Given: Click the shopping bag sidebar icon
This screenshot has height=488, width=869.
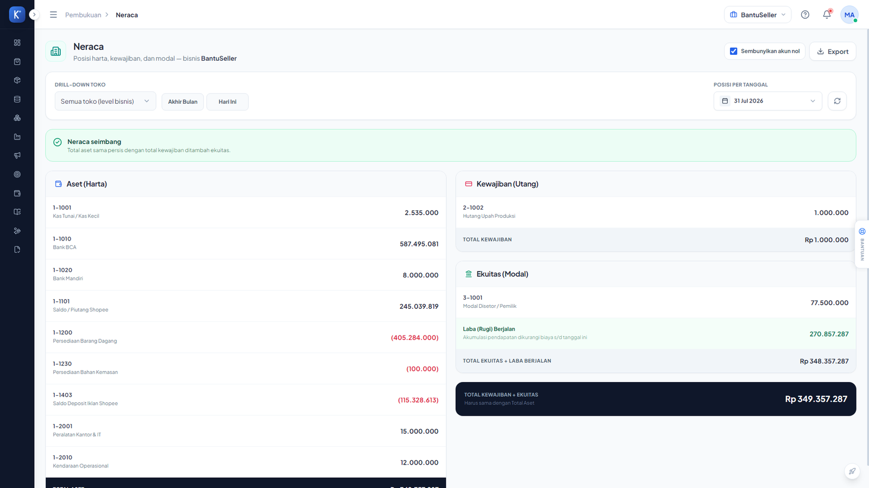Looking at the screenshot, I should tap(17, 61).
